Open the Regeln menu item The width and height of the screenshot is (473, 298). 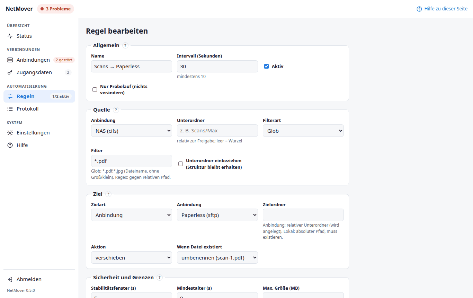click(39, 96)
